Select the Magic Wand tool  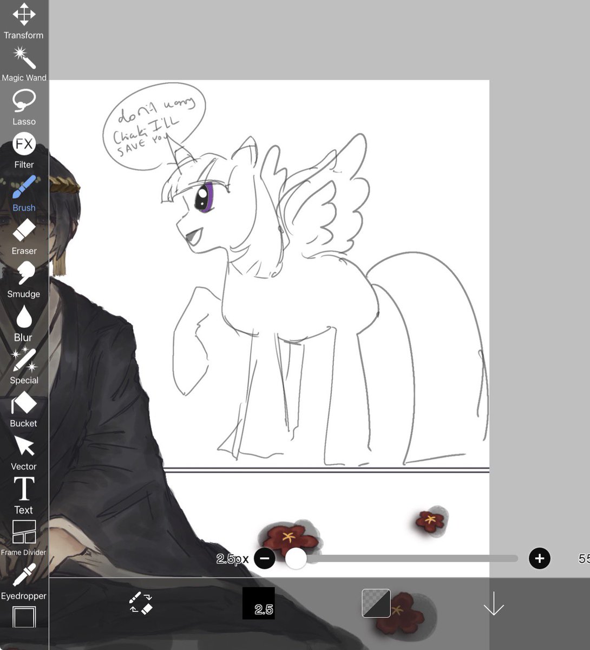(24, 64)
